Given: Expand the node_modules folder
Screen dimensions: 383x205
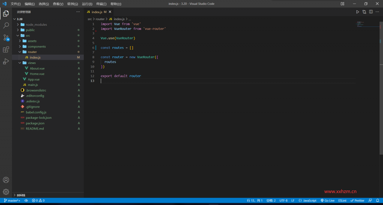Looking at the screenshot, I should click(36, 25).
